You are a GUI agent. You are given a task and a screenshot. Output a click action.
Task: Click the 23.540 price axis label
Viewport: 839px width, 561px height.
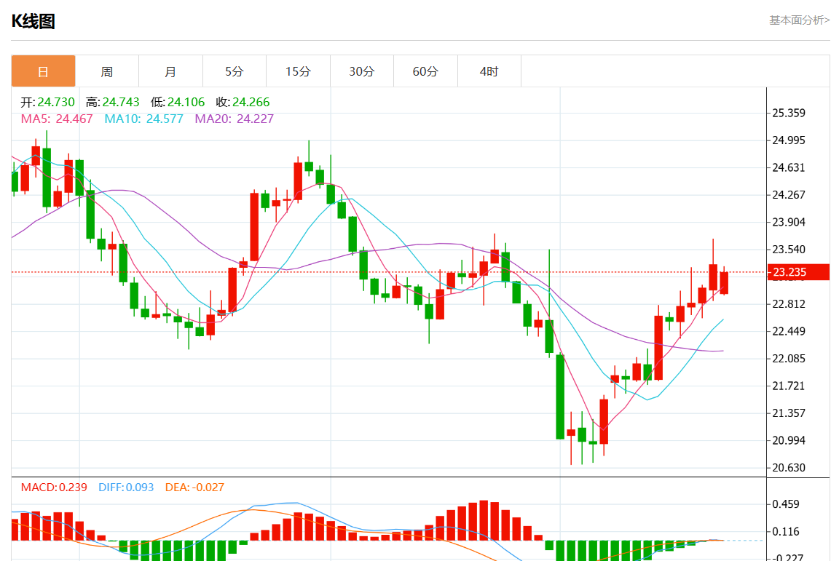coord(789,250)
